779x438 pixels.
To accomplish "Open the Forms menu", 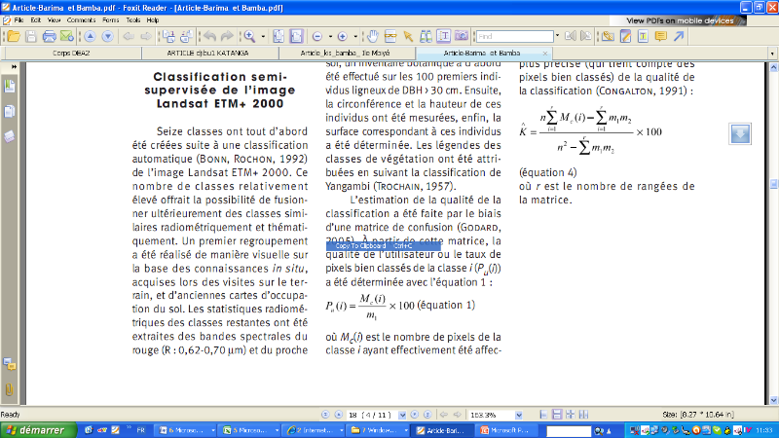I will tap(110, 20).
